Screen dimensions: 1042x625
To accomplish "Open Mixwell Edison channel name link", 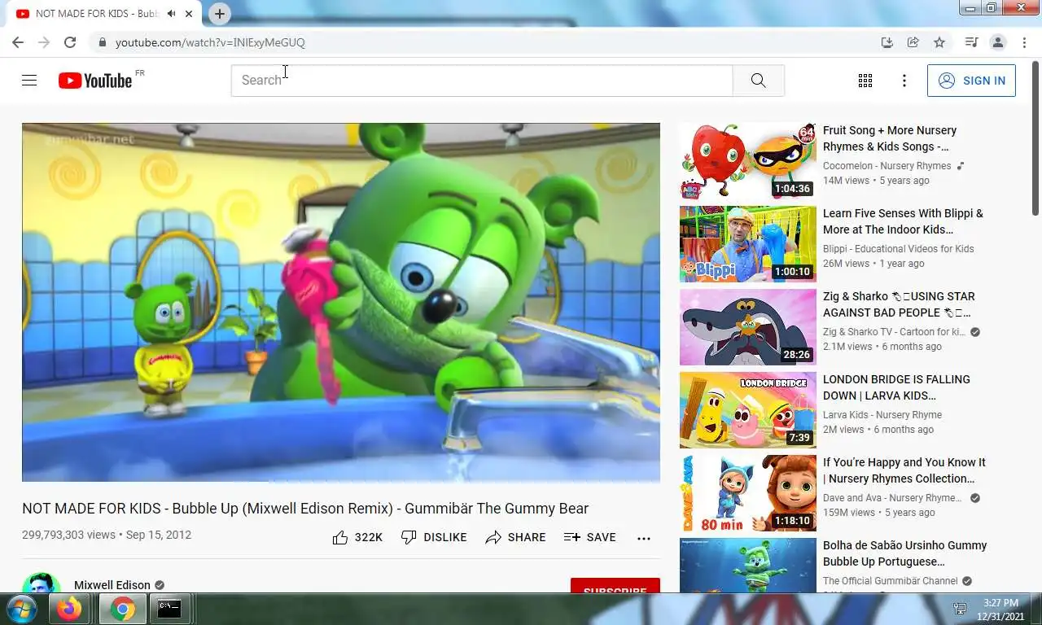I will (x=112, y=585).
